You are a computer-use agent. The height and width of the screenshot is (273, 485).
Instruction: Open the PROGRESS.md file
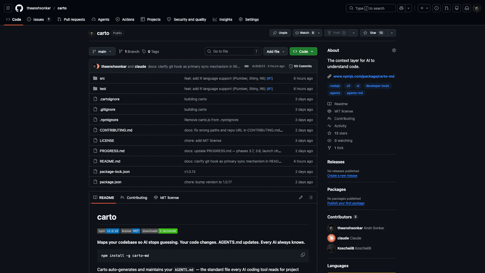point(112,151)
